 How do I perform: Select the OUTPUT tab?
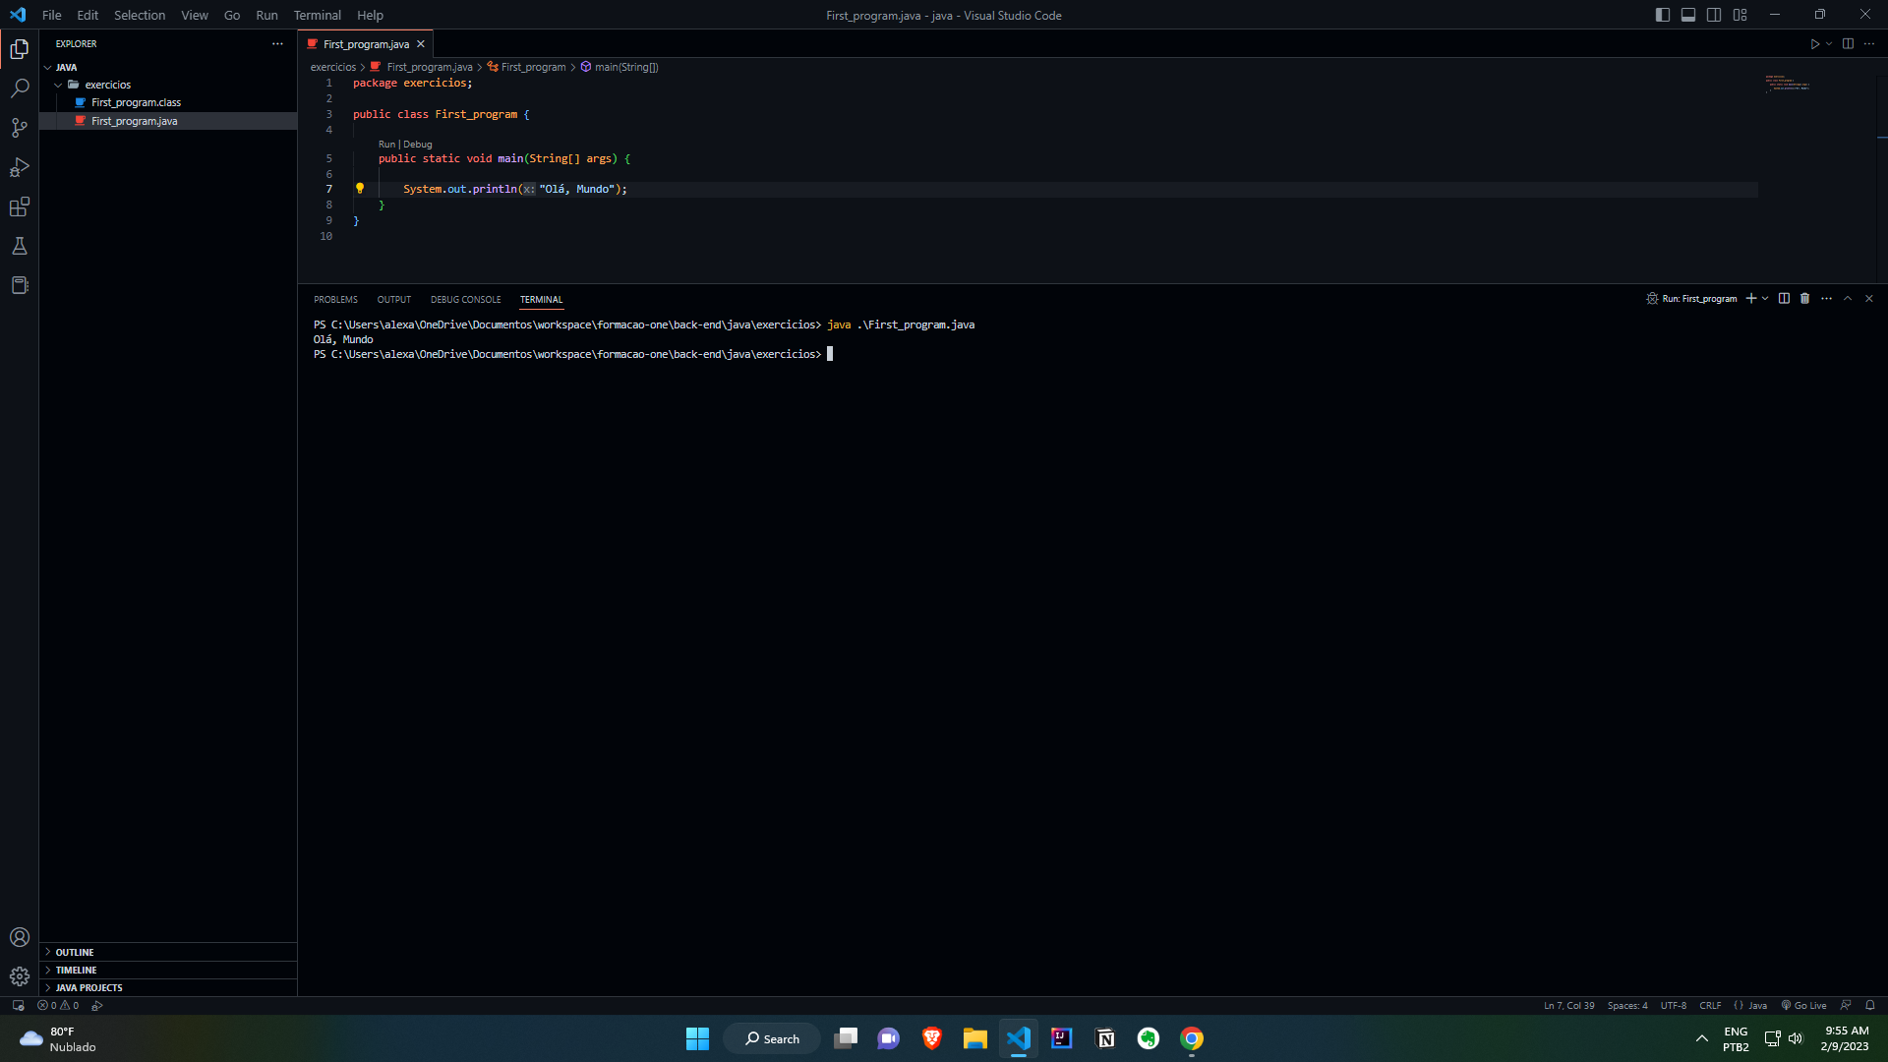pyautogui.click(x=394, y=300)
